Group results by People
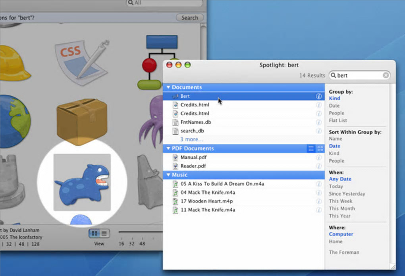Viewport: 405px width, 276px height. pyautogui.click(x=337, y=113)
